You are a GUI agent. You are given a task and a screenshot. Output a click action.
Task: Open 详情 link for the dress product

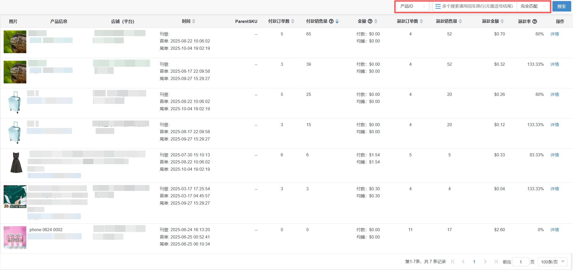tap(555, 155)
